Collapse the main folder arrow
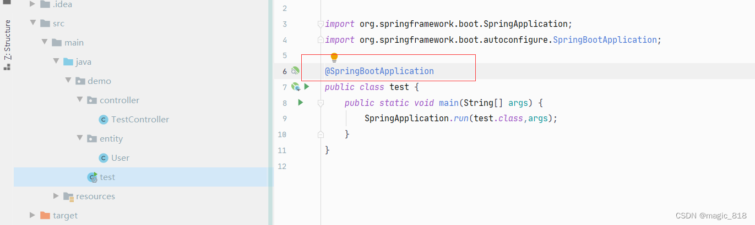Image resolution: width=755 pixels, height=225 pixels. pyautogui.click(x=44, y=43)
